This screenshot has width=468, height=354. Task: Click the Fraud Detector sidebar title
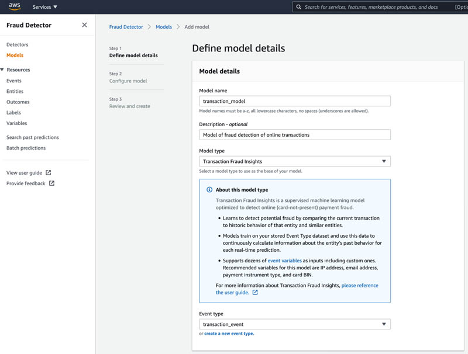tap(29, 25)
